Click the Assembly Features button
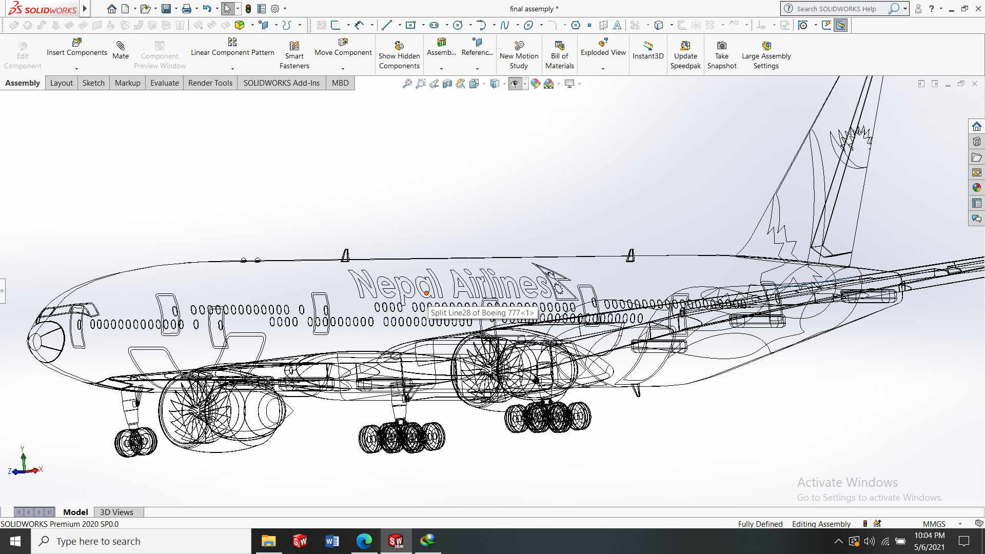This screenshot has width=985, height=554. 441,47
